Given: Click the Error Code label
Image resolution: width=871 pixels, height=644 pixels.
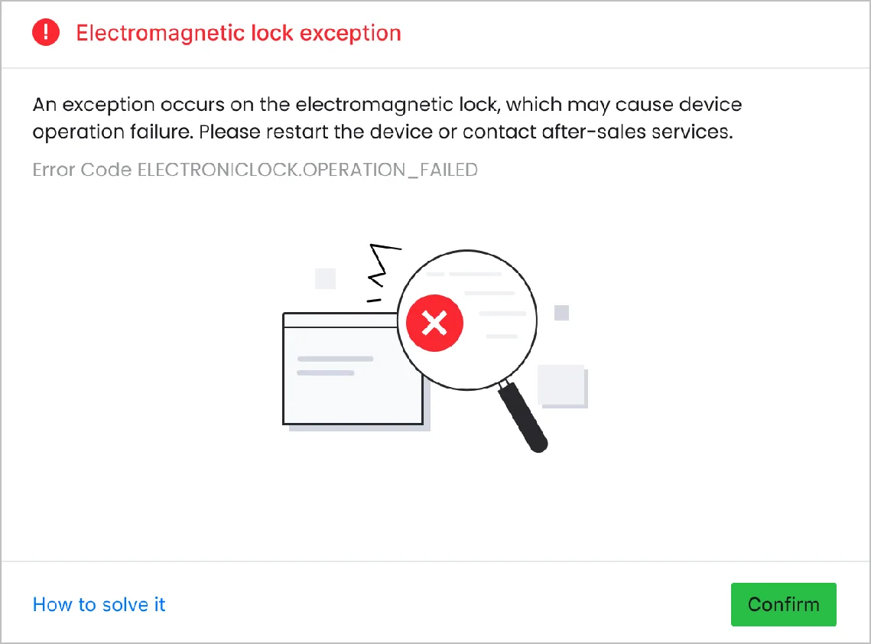Looking at the screenshot, I should point(83,170).
